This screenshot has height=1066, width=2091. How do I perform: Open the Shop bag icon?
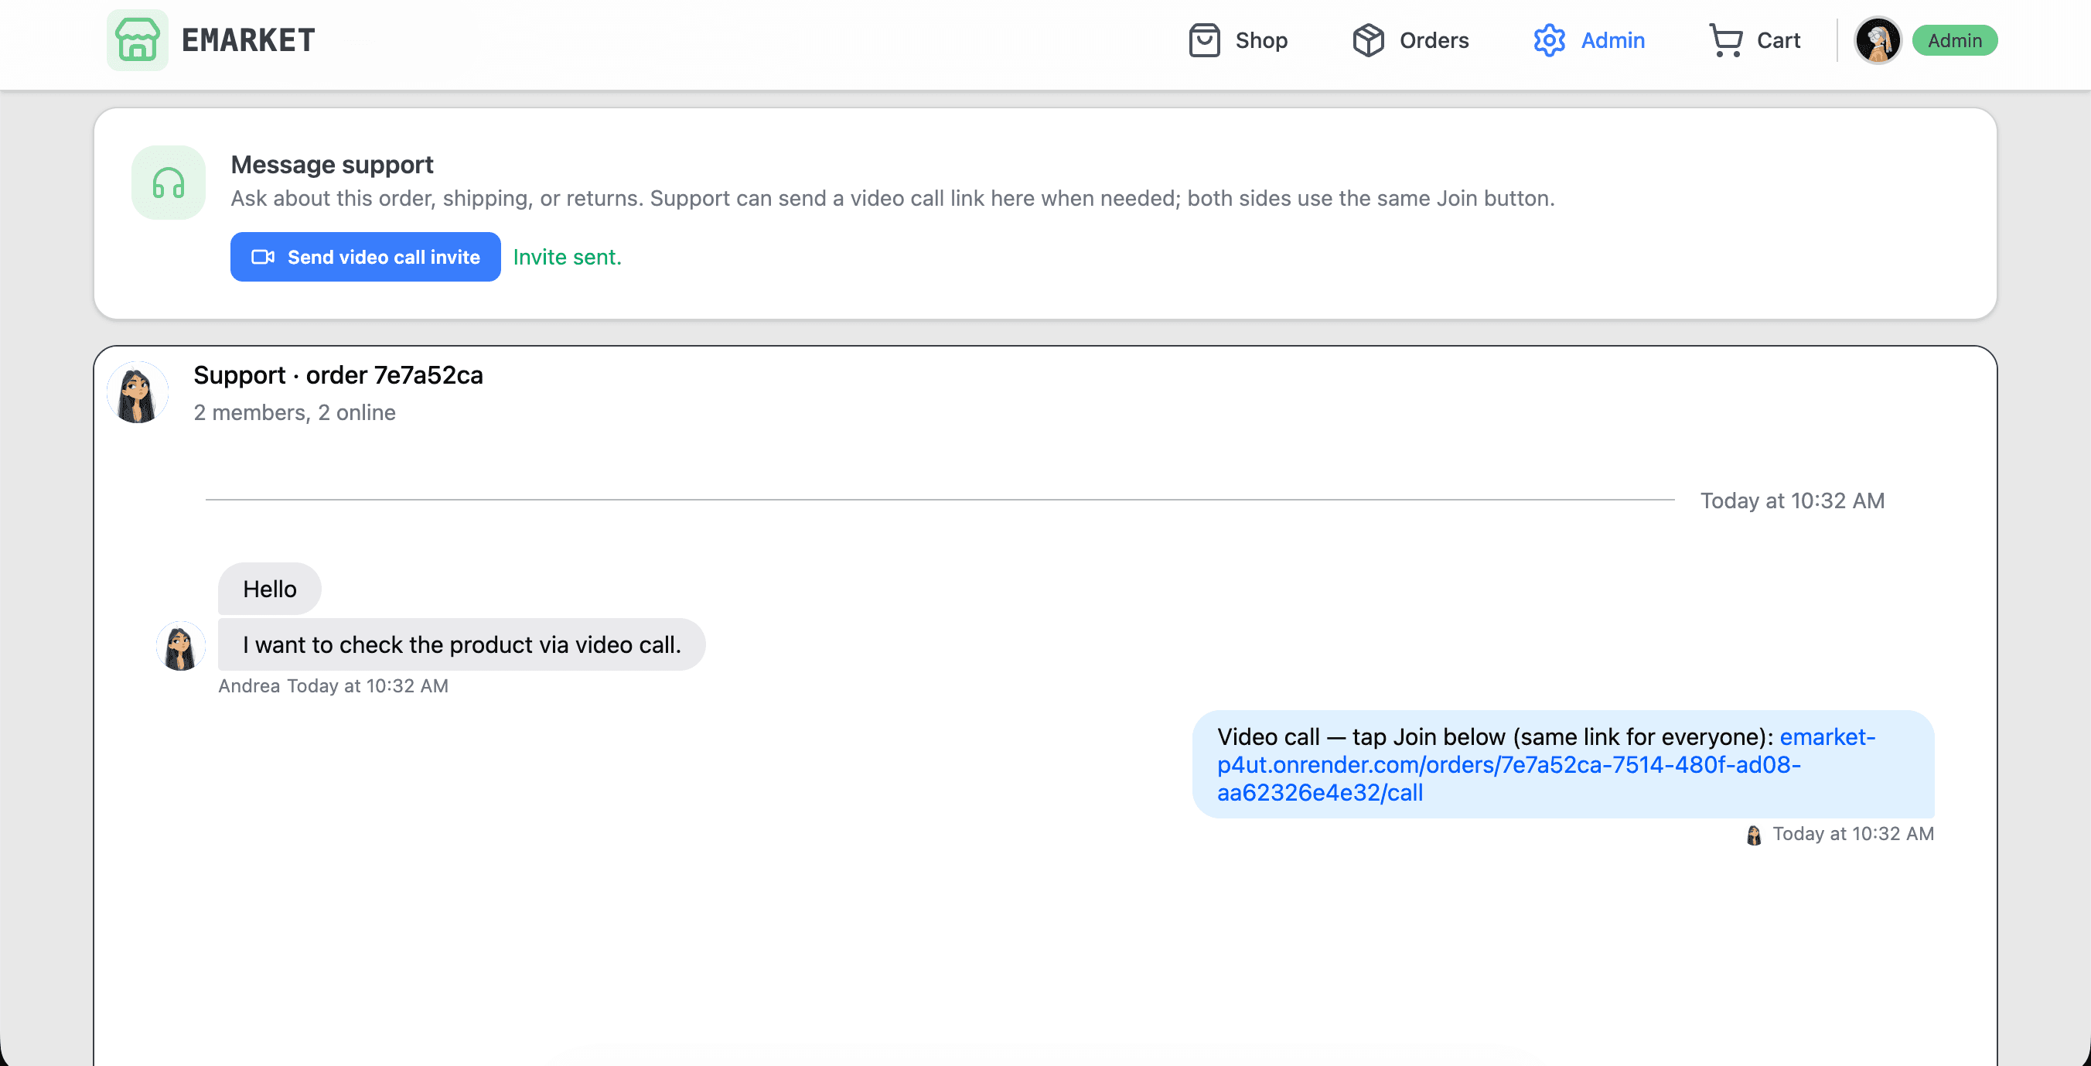1204,39
